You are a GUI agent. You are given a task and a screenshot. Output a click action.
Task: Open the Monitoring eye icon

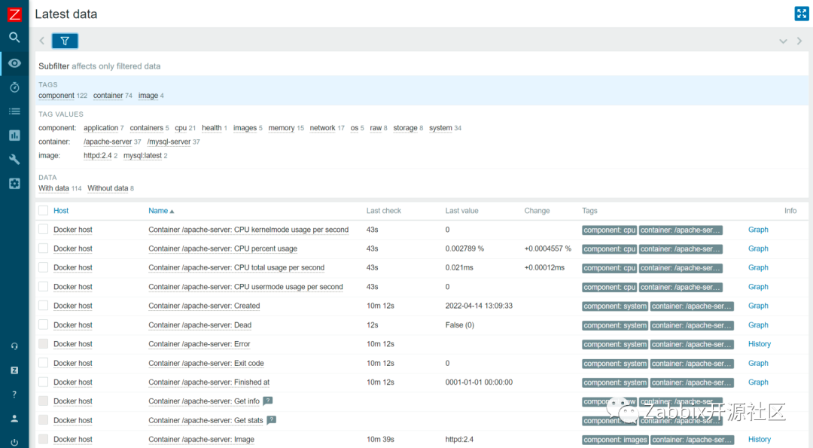(14, 63)
